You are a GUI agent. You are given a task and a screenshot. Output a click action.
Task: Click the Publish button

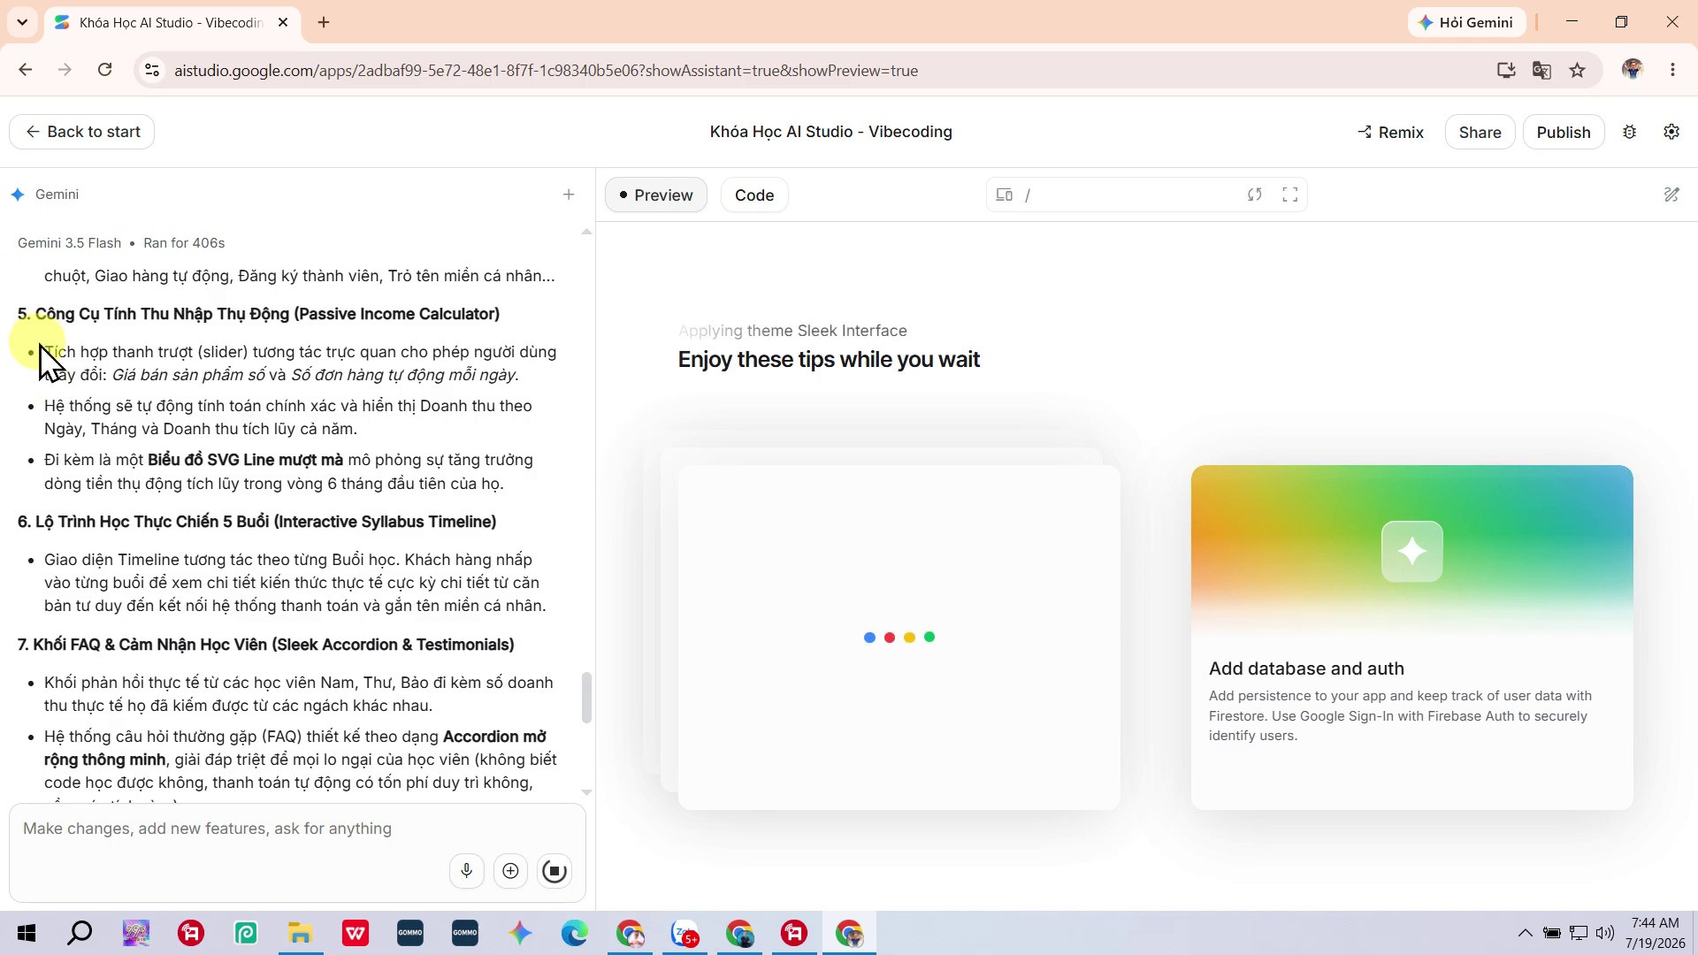[1564, 132]
